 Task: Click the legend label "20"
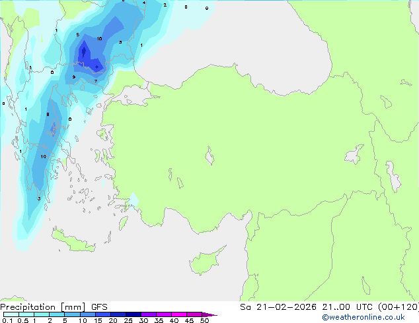coord(113,320)
